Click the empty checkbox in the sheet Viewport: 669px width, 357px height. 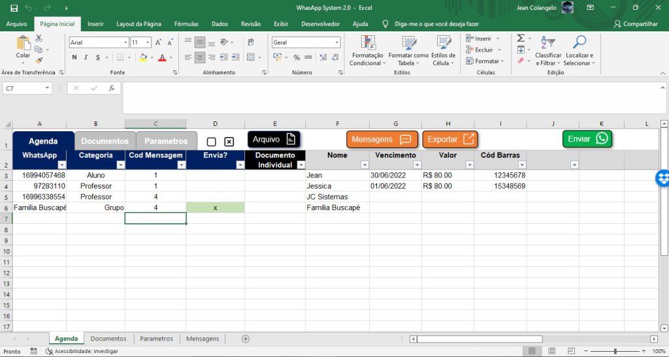(x=211, y=142)
